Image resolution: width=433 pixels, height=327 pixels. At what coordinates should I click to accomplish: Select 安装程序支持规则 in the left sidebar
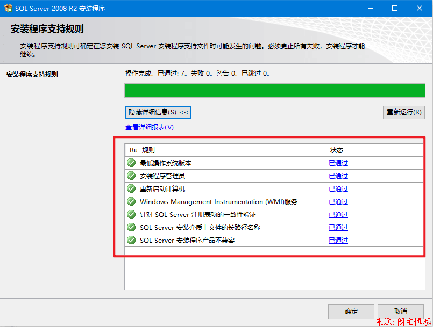tap(32, 75)
